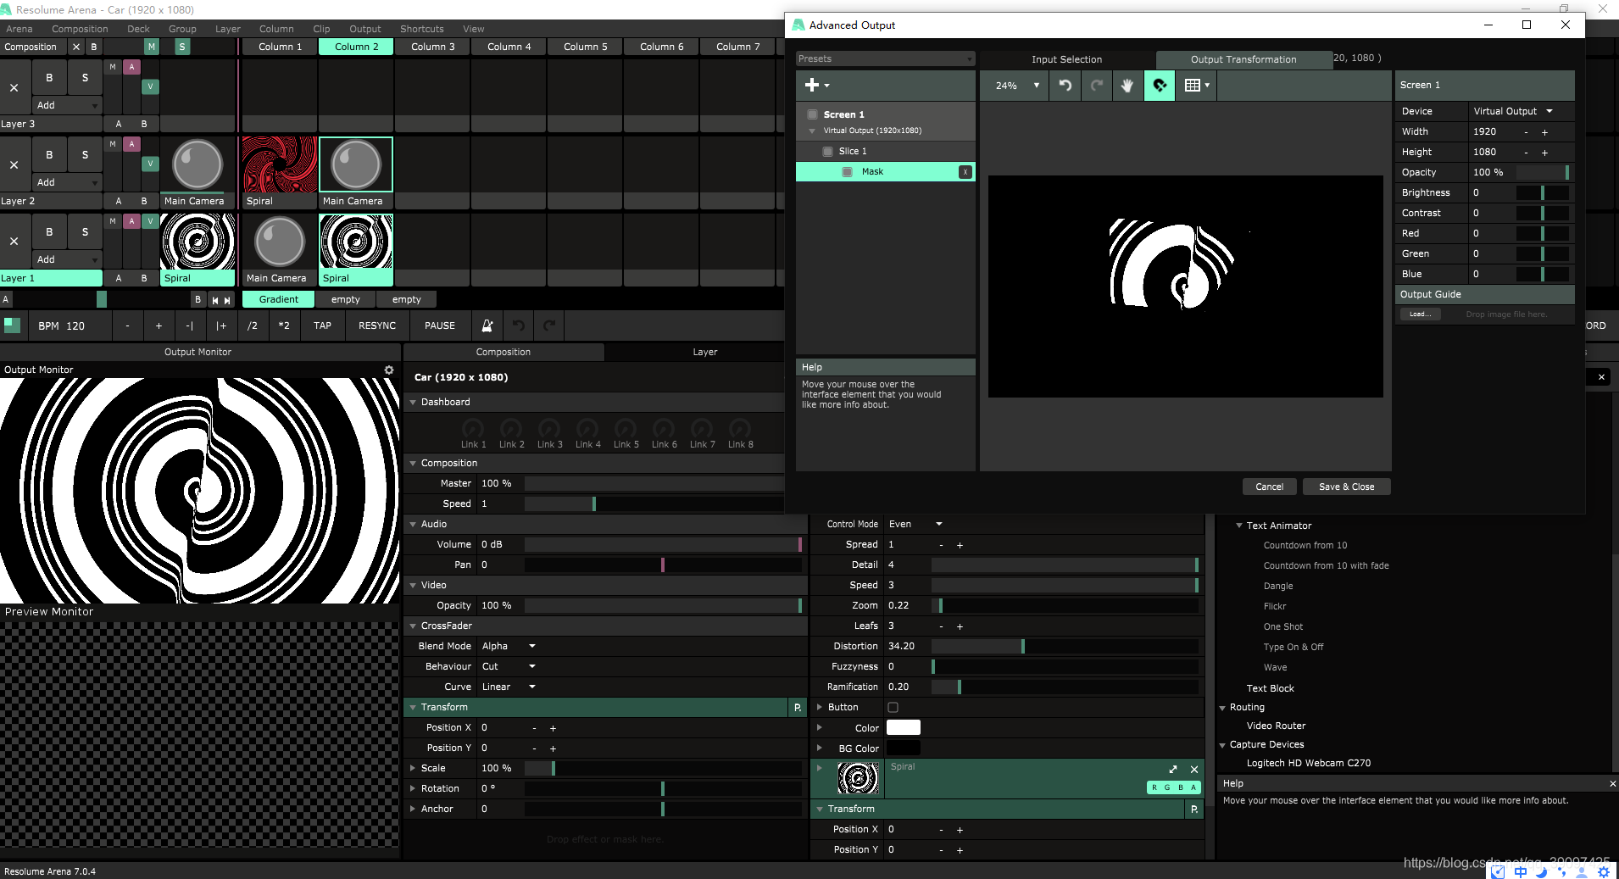Open the Device Virtual Output dropdown

1513,112
